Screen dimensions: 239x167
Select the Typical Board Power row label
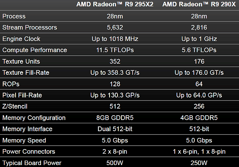(32, 163)
